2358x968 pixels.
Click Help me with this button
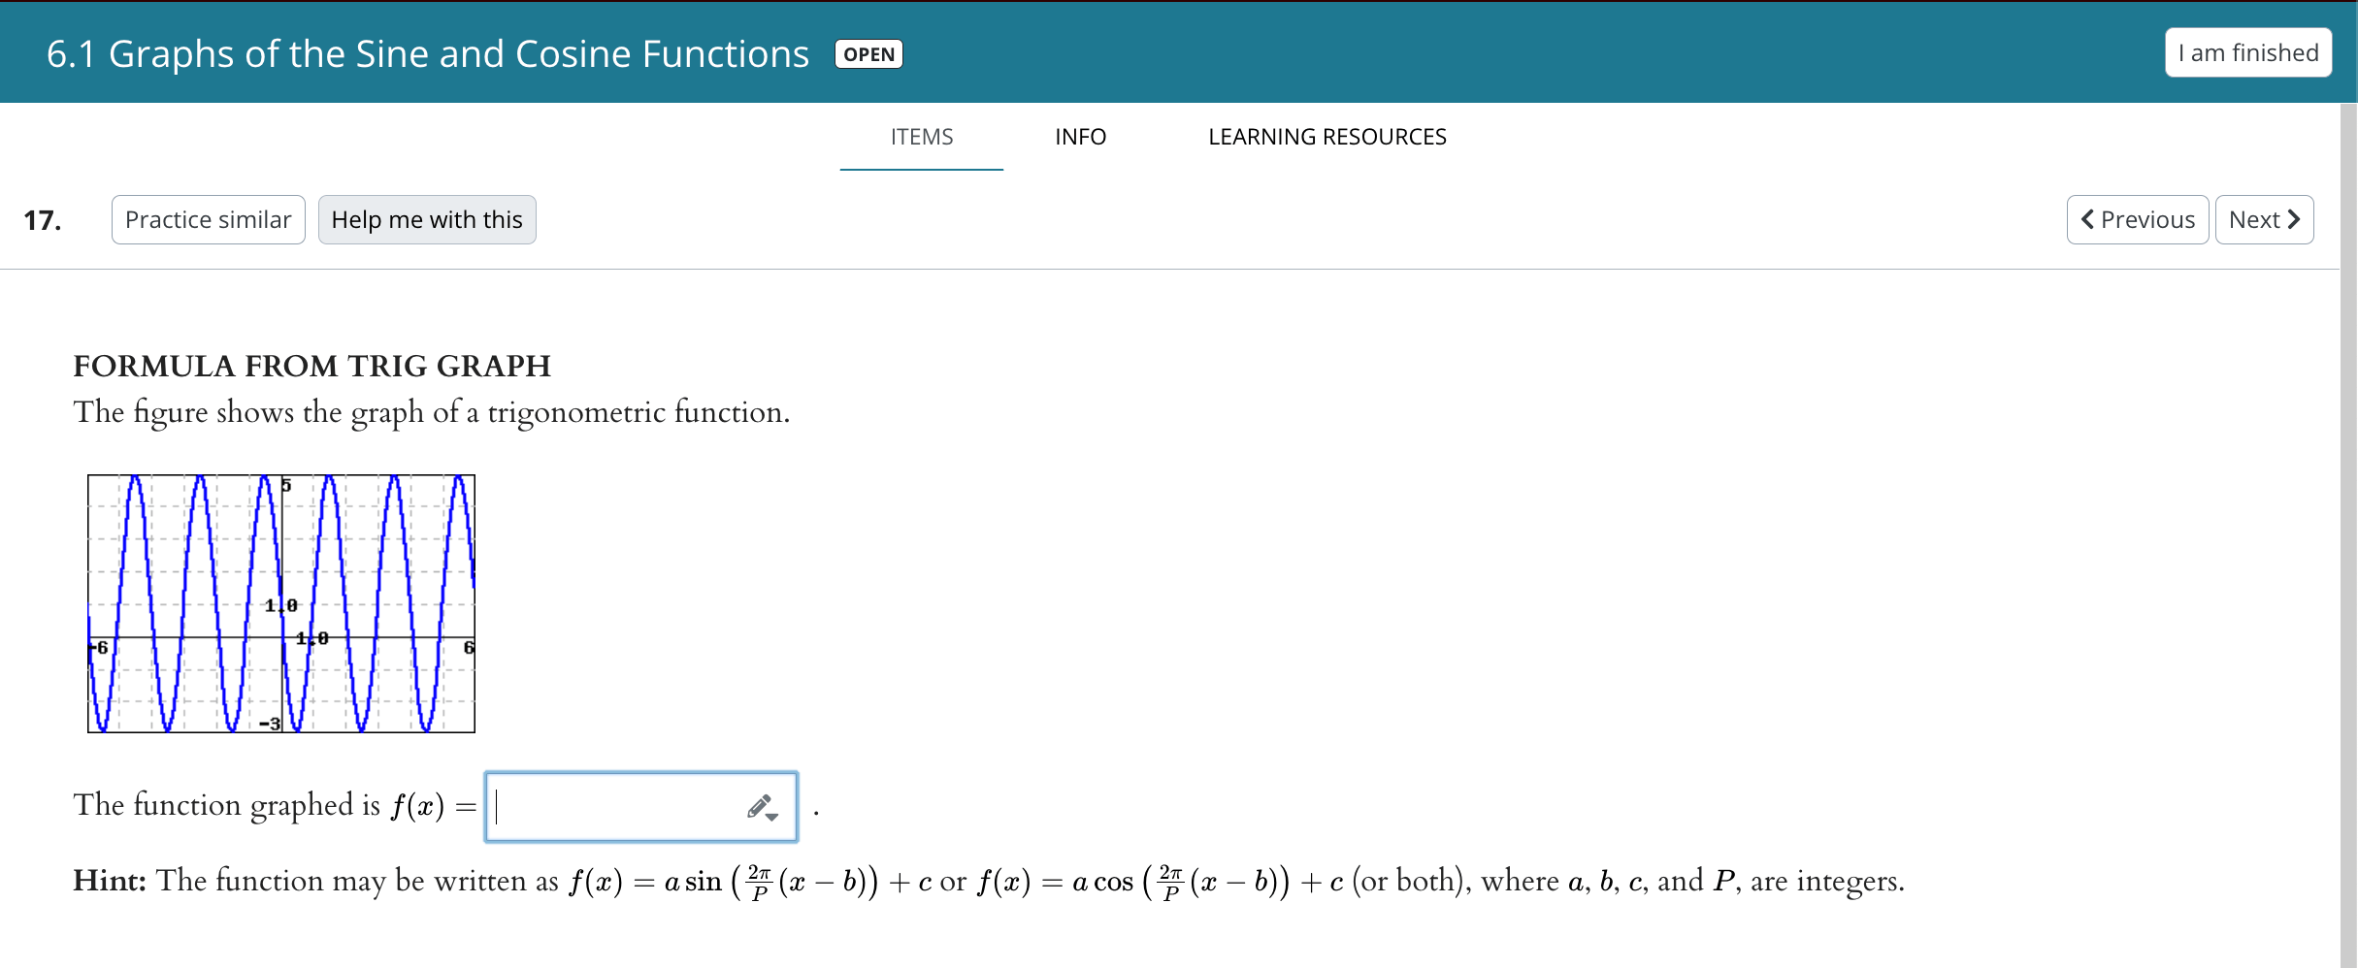(427, 220)
